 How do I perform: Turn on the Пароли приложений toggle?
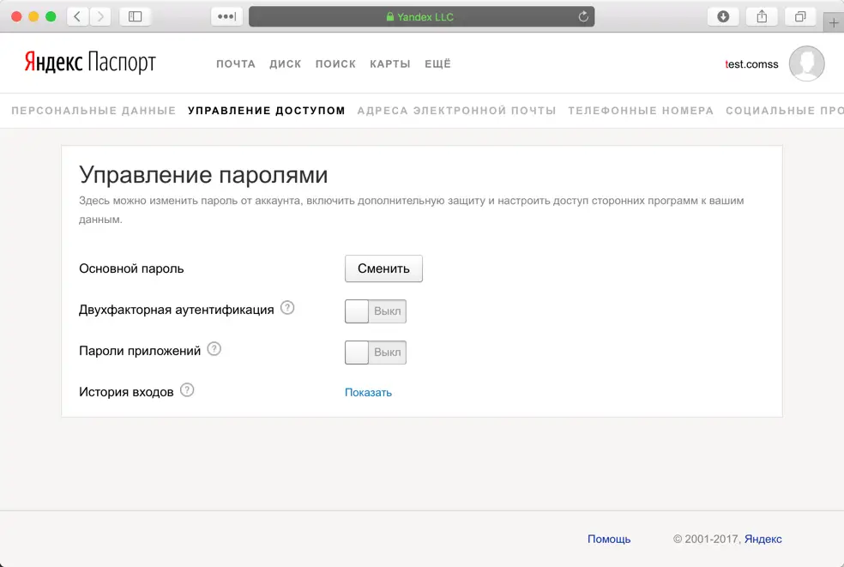coord(375,353)
